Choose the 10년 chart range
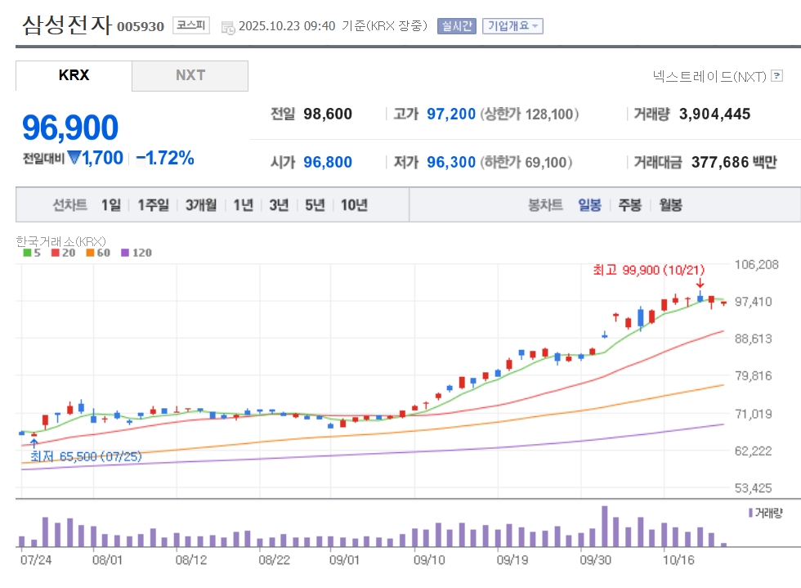This screenshot has height=588, width=801. pos(354,205)
